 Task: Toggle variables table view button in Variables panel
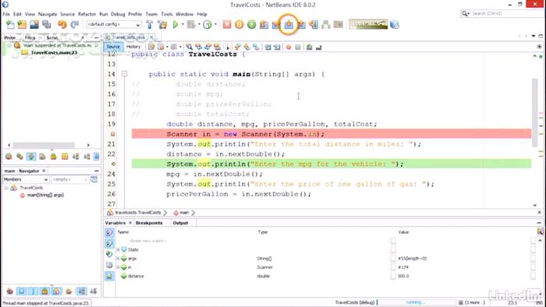coord(109,276)
